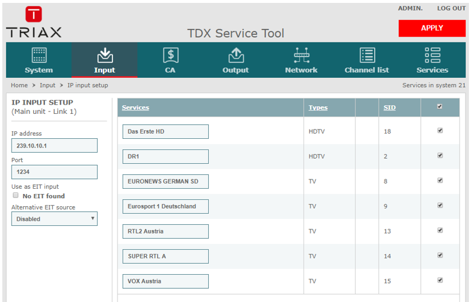Uncheck Eurosport 1 Deutschland checkbox

pos(440,206)
